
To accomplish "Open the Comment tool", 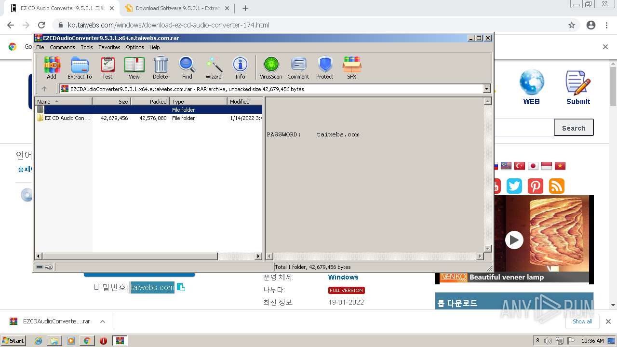I will tap(298, 67).
